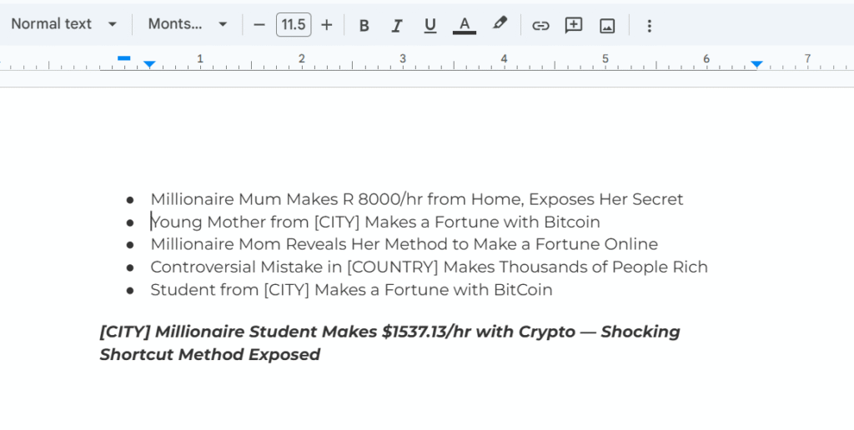Click the font size field showing 11.5
854x430 pixels.
coord(294,25)
